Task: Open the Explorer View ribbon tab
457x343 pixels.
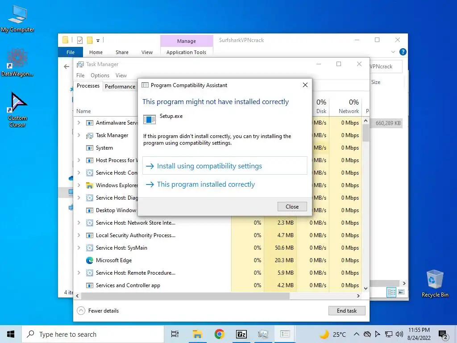Action: (x=147, y=52)
